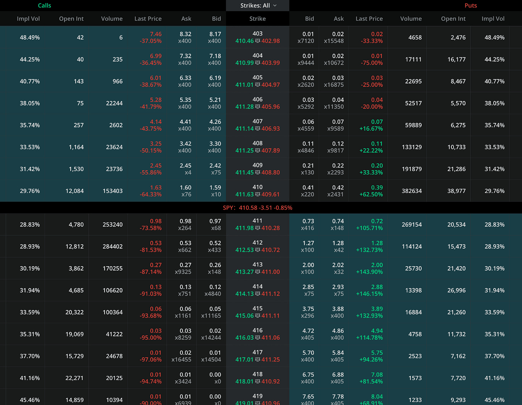The height and width of the screenshot is (405, 522).
Task: Click the scale icon in strike 403 row
Action: point(257,41)
